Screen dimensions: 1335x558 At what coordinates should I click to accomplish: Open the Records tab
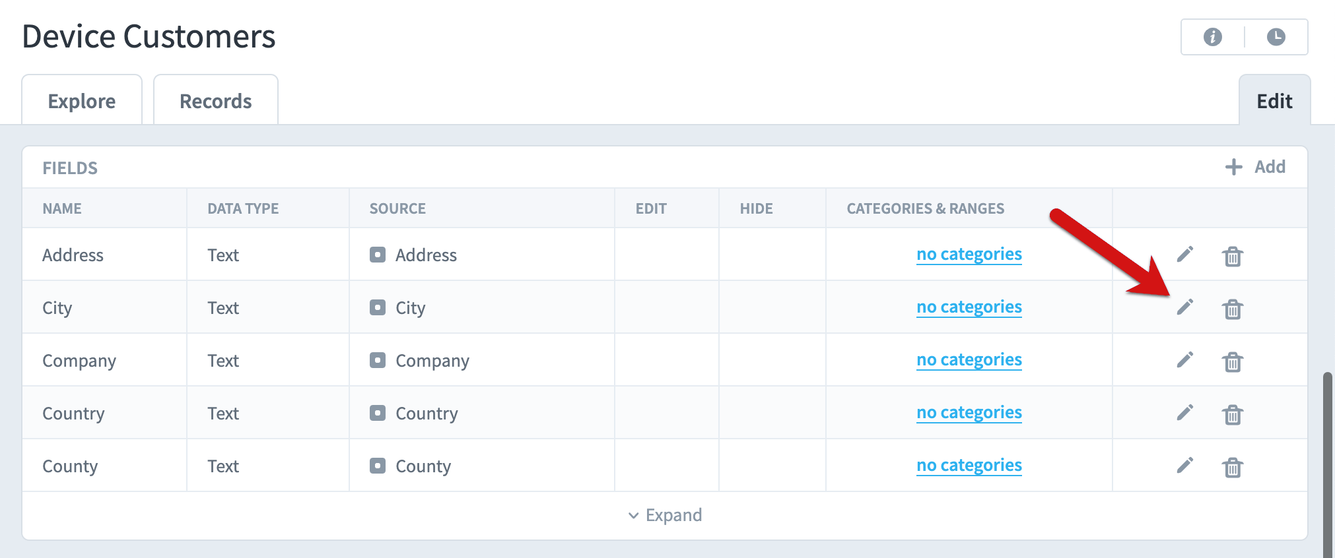(x=216, y=100)
